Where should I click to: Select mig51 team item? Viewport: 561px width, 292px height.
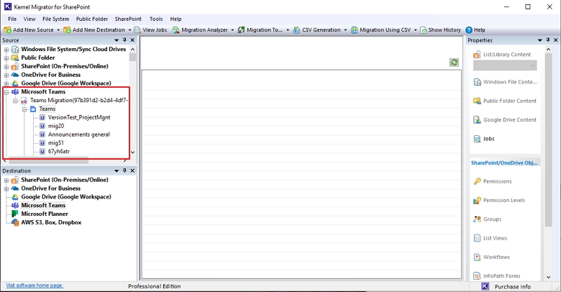pyautogui.click(x=56, y=143)
